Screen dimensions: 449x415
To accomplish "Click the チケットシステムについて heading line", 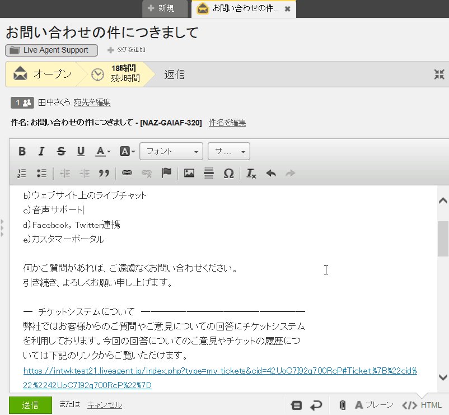I will pos(164,311).
